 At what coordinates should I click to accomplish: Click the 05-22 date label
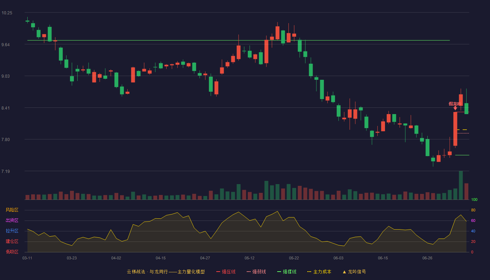click(294, 258)
